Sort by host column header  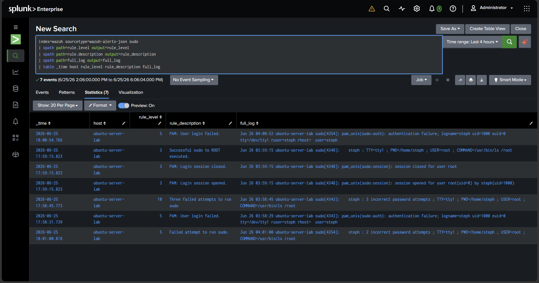tap(100, 123)
